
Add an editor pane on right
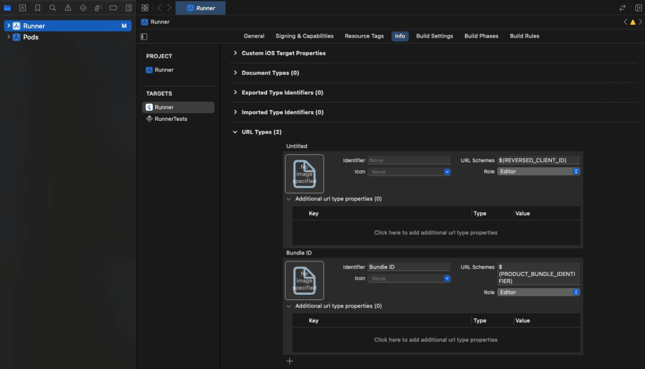637,8
